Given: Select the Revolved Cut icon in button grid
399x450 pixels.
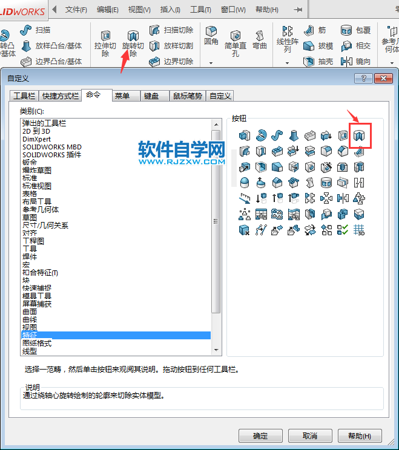Looking at the screenshot, I should (359, 135).
